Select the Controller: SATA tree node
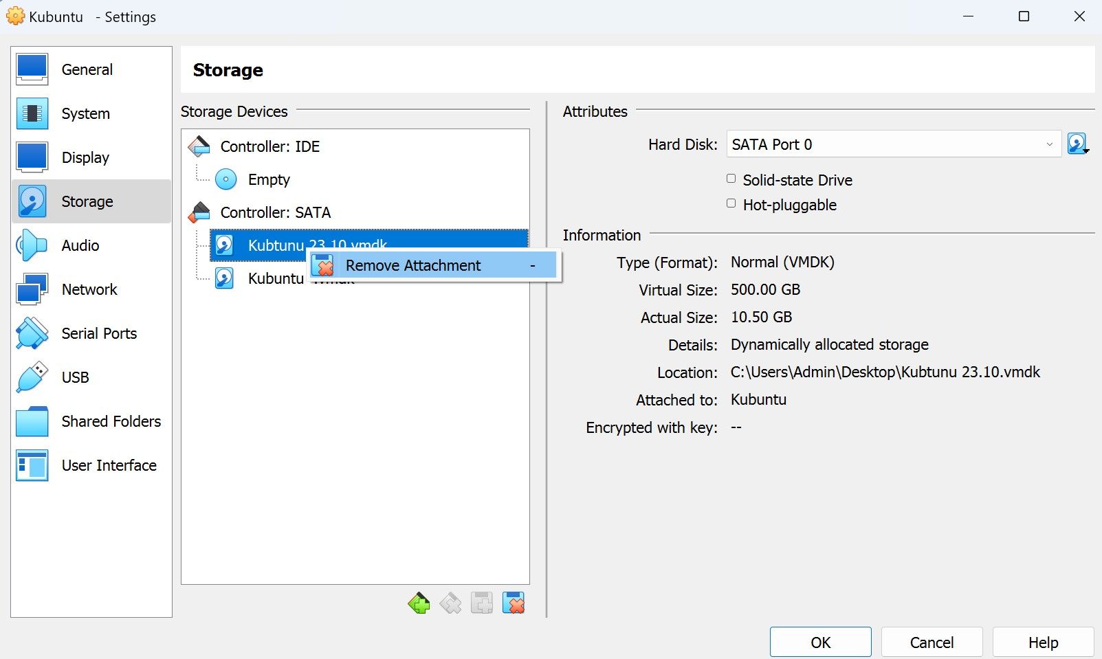Viewport: 1102px width, 659px height. tap(275, 212)
